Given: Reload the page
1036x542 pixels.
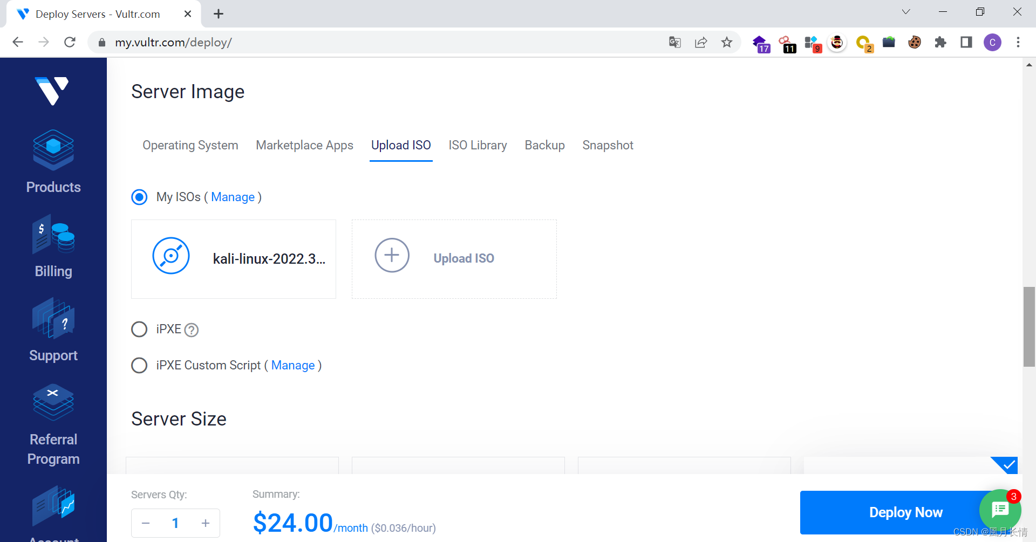Looking at the screenshot, I should click(x=70, y=42).
